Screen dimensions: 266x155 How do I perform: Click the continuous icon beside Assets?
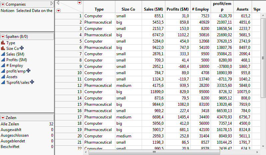coord(3,77)
